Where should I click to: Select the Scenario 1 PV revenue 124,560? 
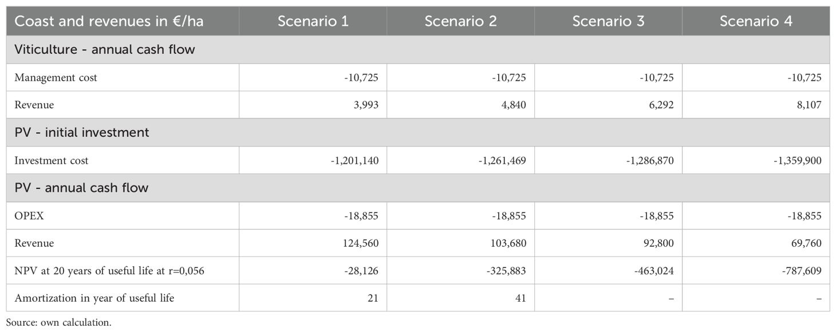(x=360, y=243)
